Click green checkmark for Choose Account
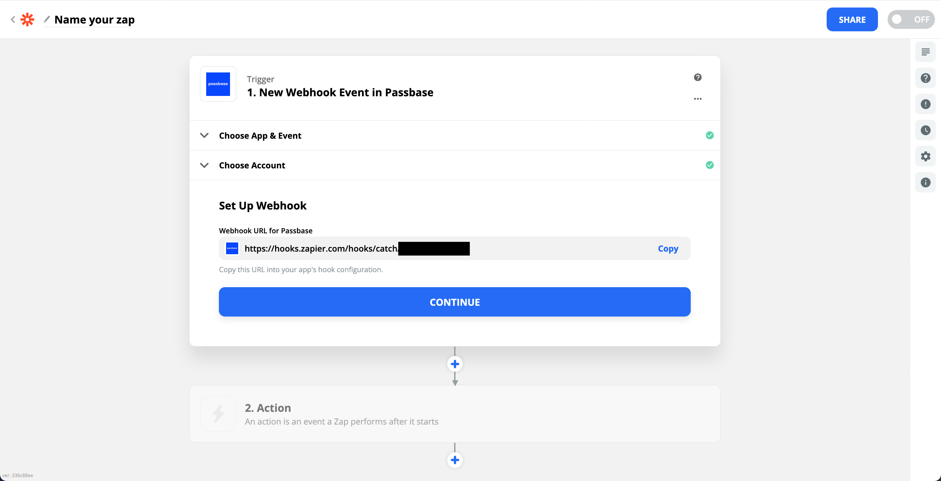The height and width of the screenshot is (481, 941). tap(709, 165)
